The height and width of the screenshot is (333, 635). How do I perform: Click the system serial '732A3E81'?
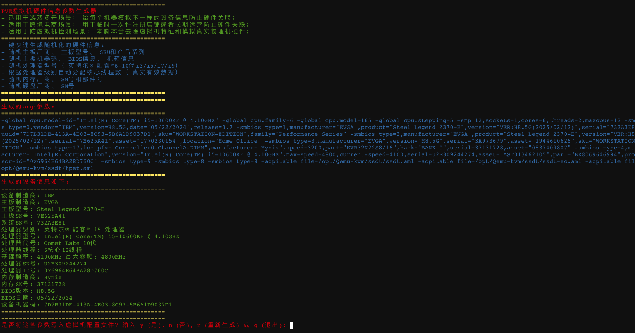pos(51,223)
